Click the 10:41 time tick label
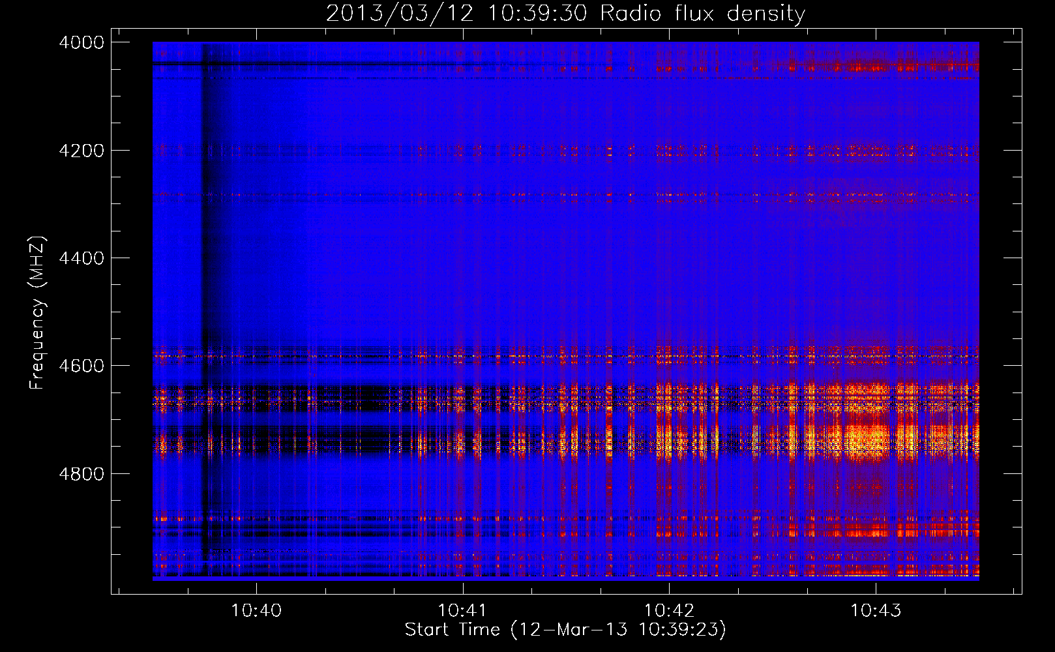Screen dimensions: 1055x652 point(462,610)
